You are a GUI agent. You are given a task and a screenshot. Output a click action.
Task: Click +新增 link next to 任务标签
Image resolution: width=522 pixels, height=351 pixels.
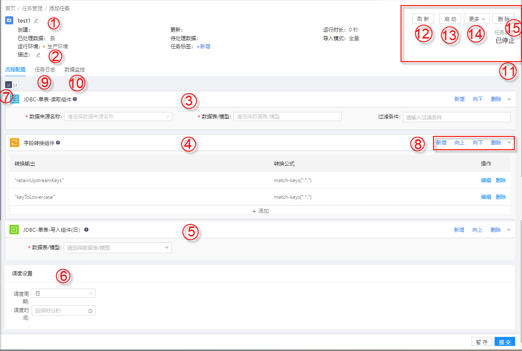(203, 46)
